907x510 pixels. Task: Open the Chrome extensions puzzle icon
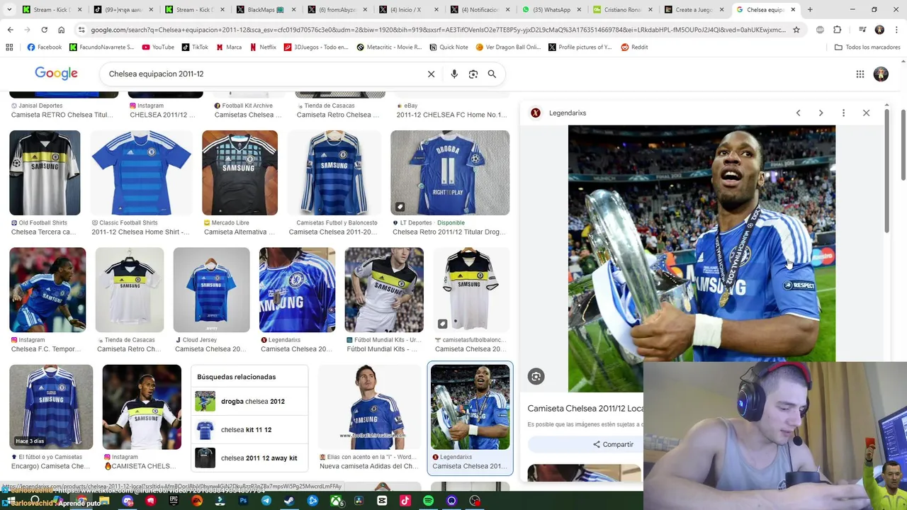tap(837, 30)
